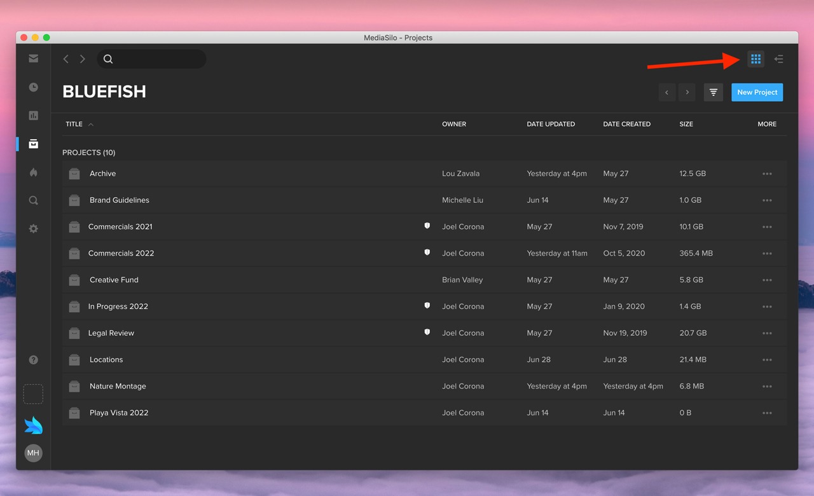Open the Locations project

(106, 360)
